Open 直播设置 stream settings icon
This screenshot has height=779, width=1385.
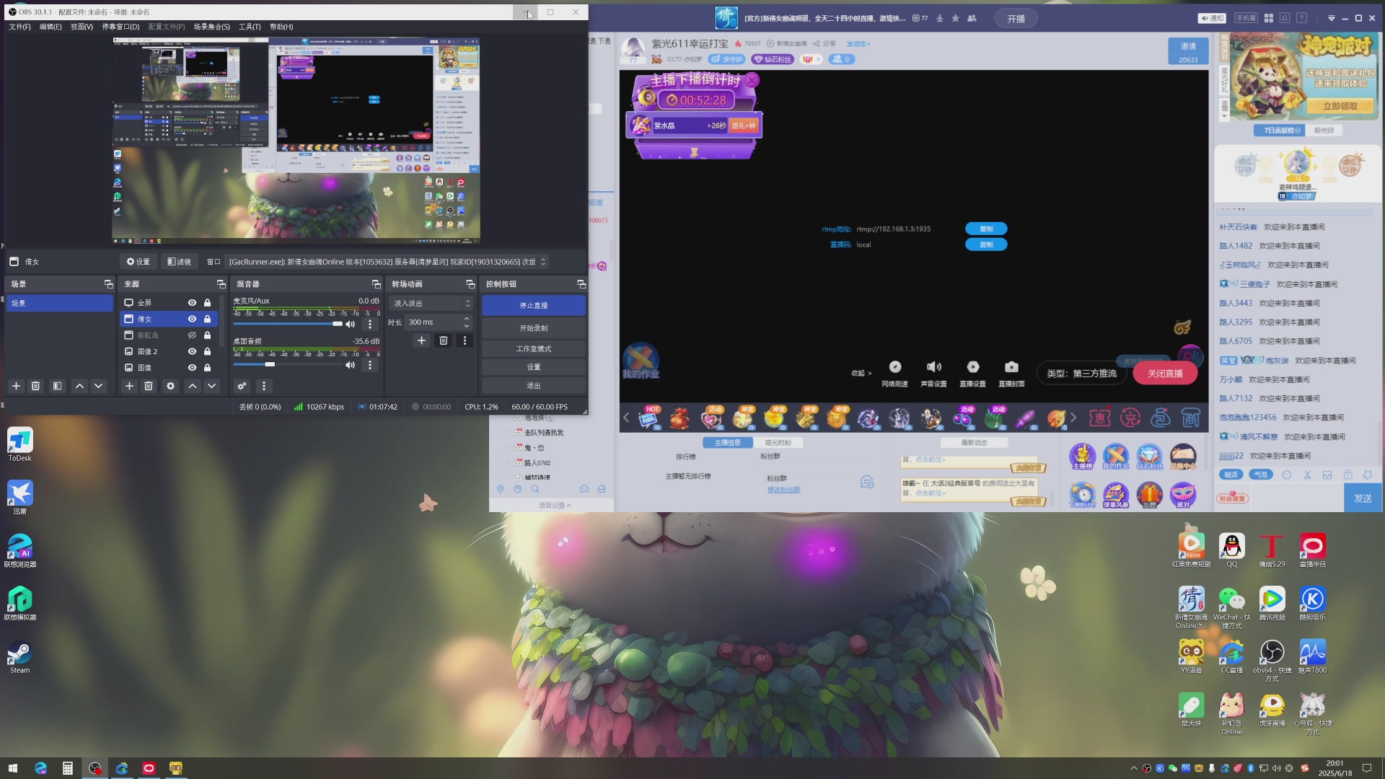972,367
